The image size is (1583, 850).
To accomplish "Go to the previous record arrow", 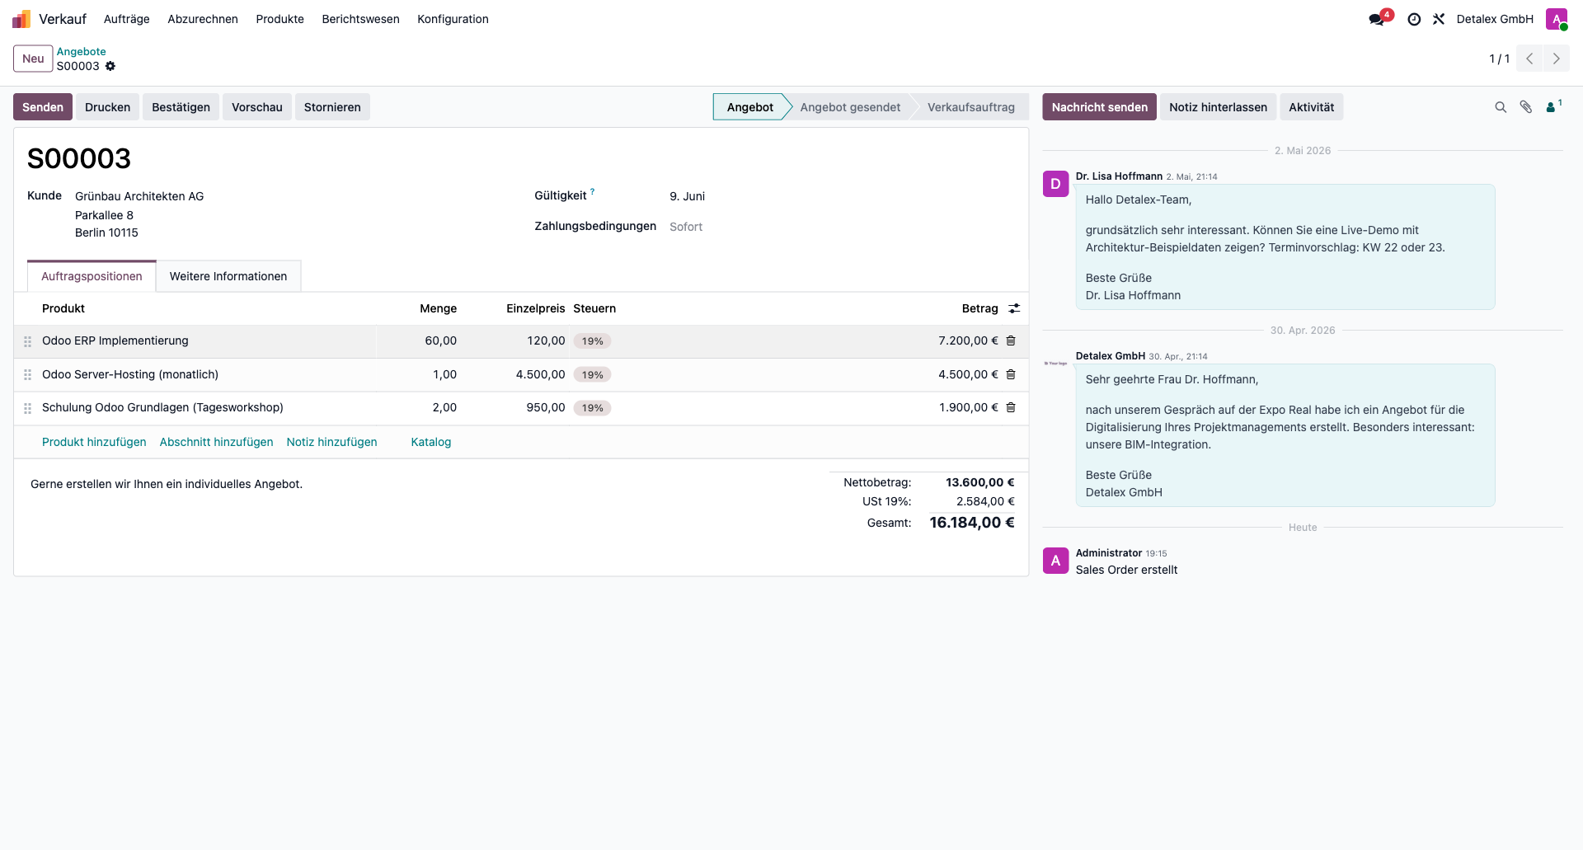I will point(1529,59).
